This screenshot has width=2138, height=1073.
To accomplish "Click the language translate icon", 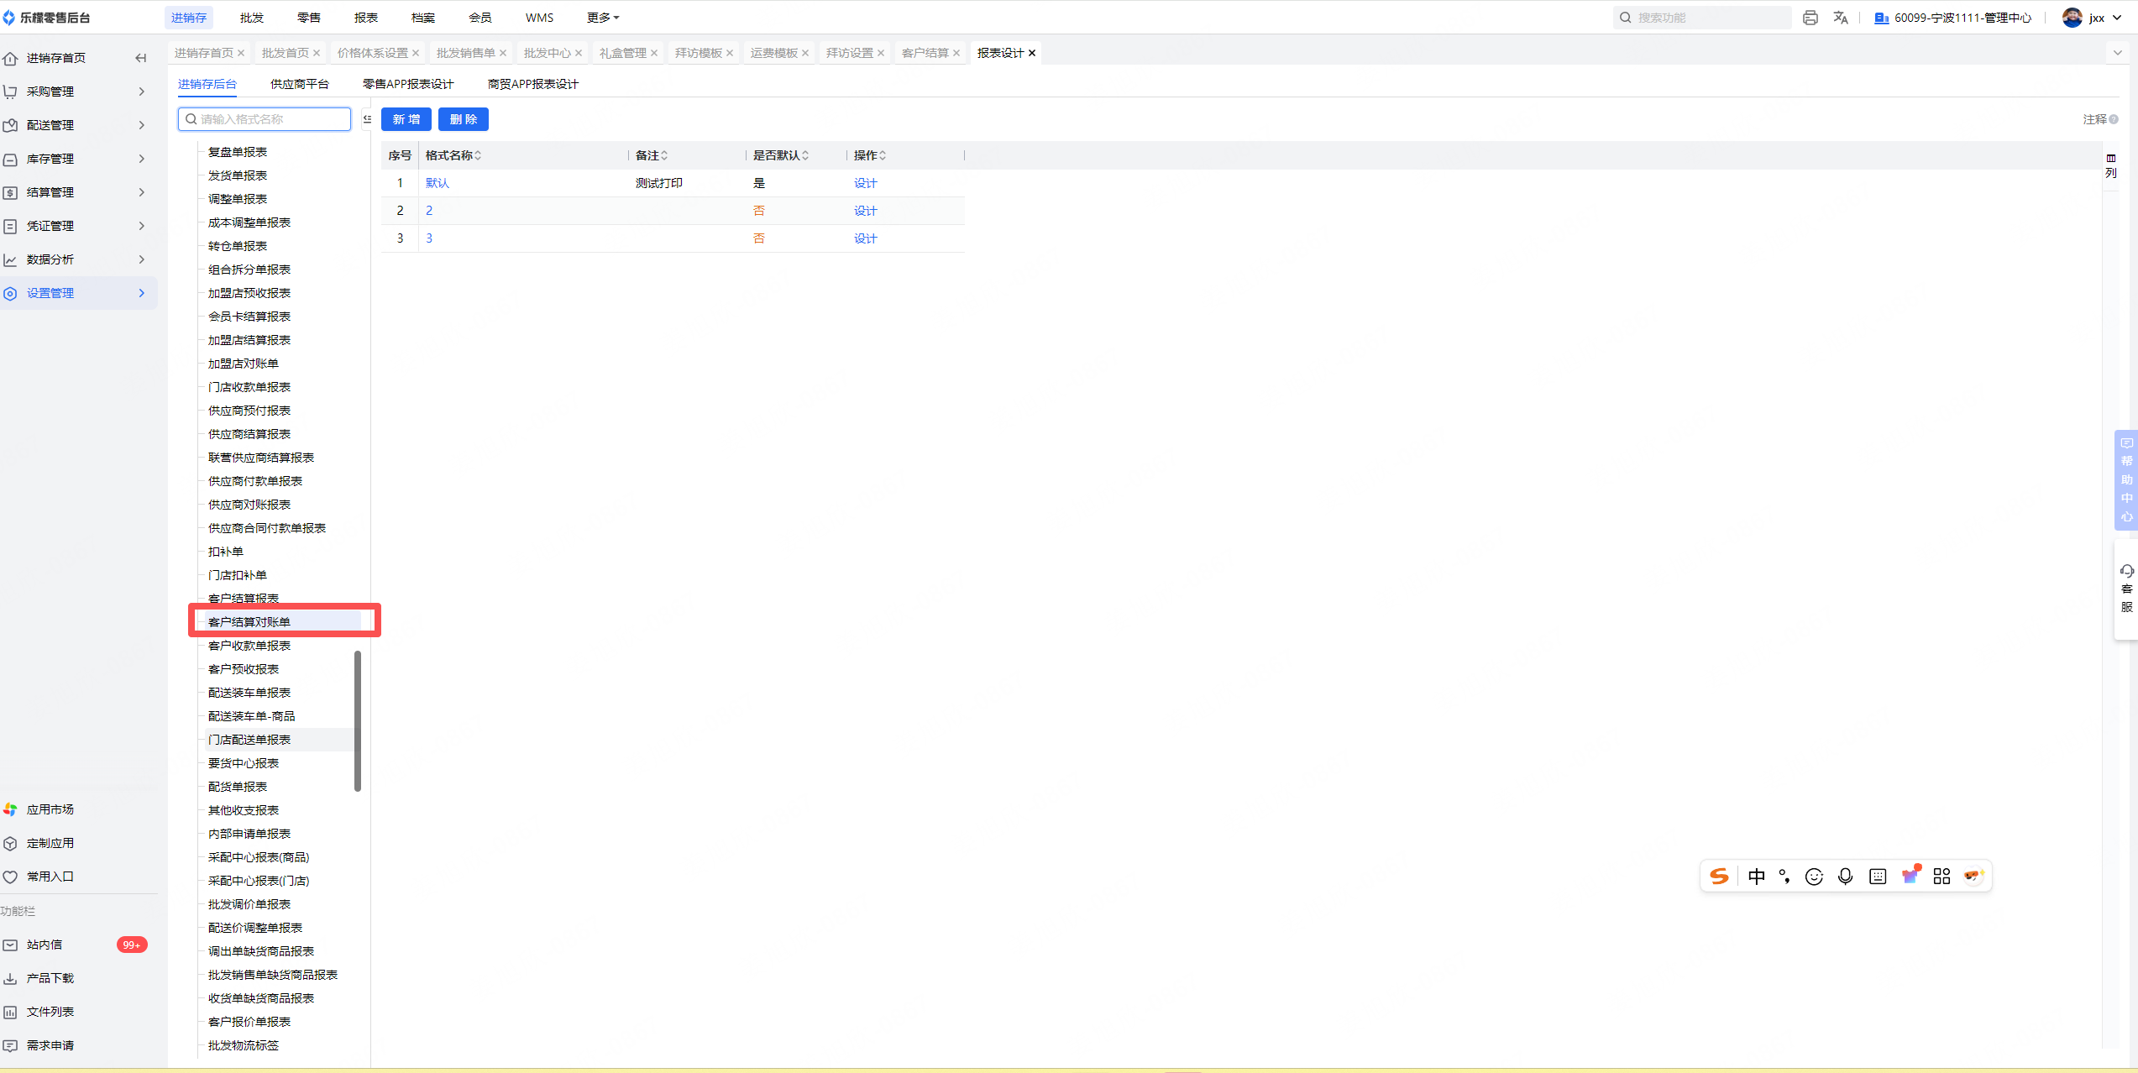I will [1841, 18].
